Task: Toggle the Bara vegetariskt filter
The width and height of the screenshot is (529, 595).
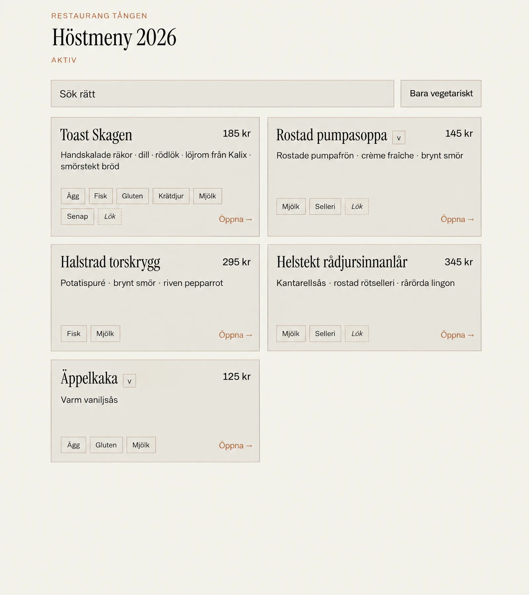Action: tap(441, 94)
